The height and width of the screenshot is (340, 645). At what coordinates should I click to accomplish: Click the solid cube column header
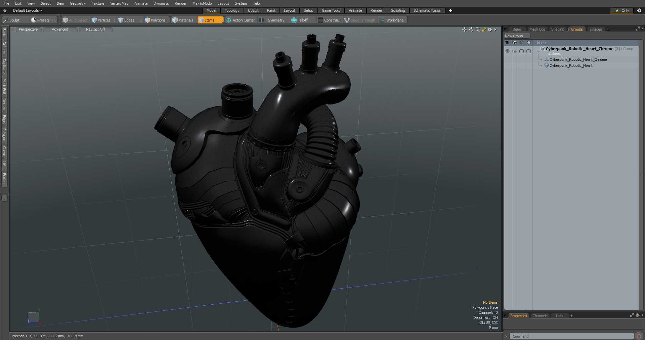(x=528, y=43)
